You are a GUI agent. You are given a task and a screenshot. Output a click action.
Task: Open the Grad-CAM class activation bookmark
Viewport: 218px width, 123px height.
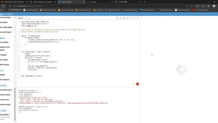tap(201, 10)
